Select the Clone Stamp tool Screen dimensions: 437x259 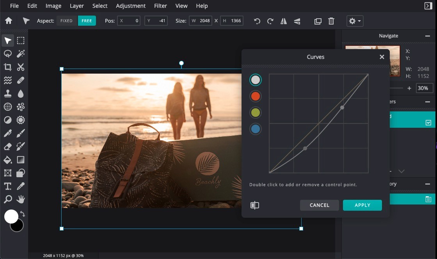7,93
